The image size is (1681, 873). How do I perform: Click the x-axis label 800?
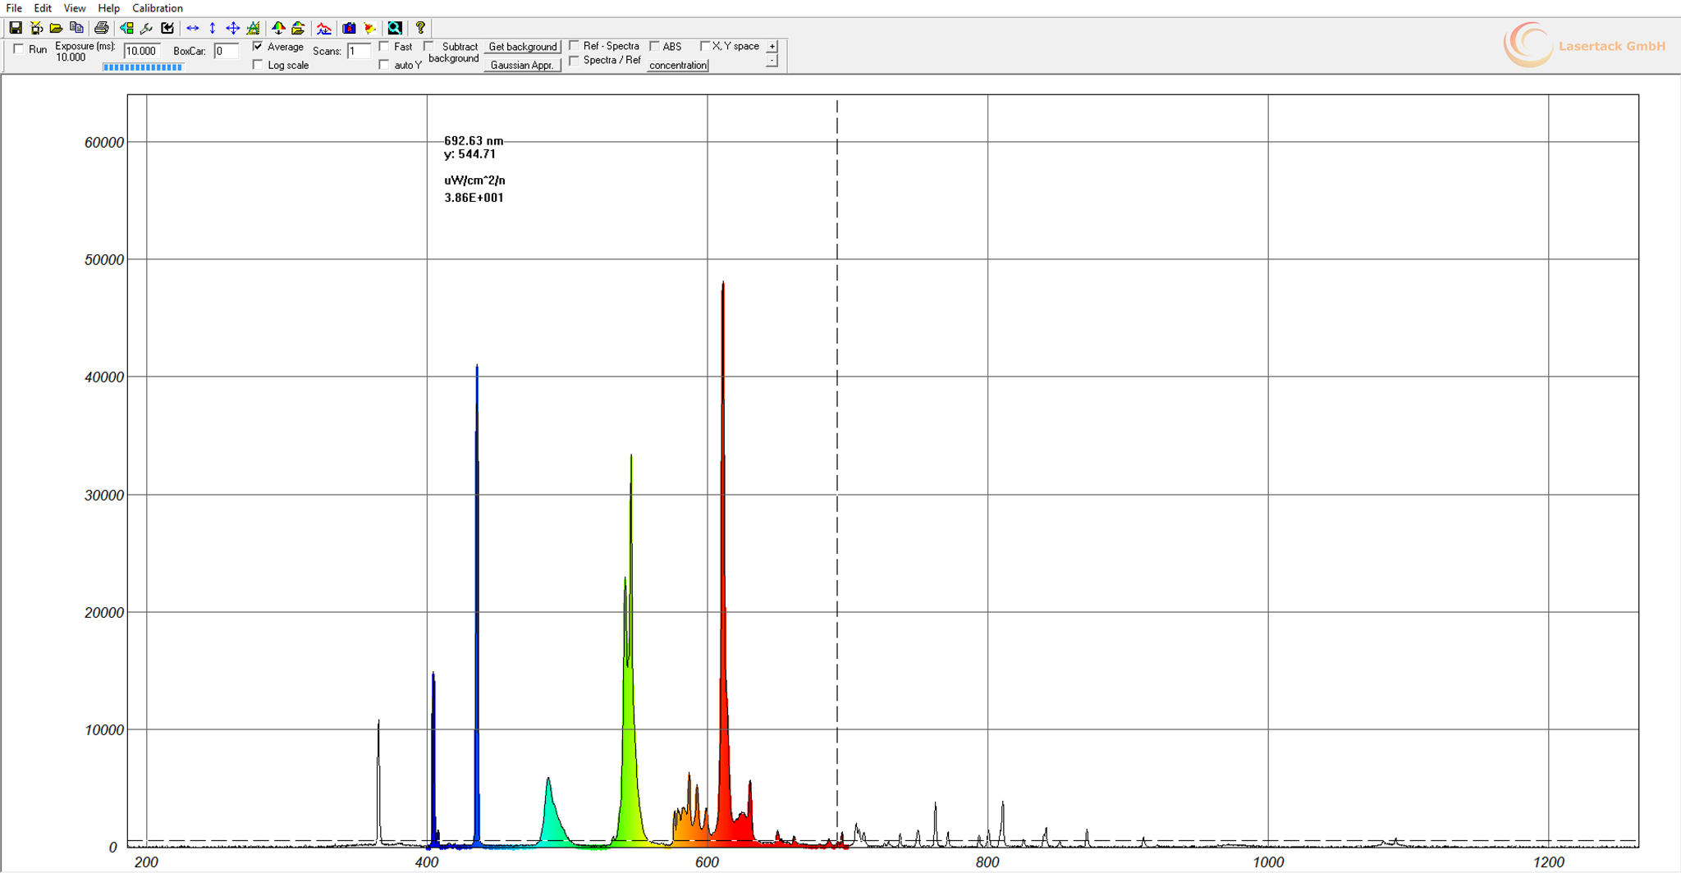tap(987, 862)
